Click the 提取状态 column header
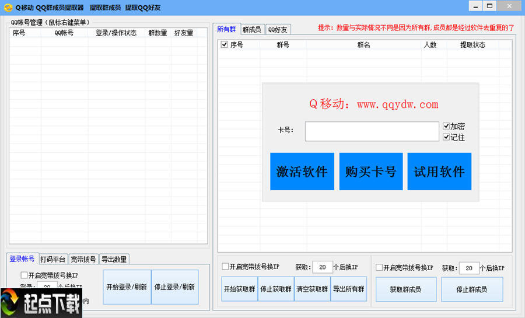This screenshot has width=525, height=318. [473, 45]
